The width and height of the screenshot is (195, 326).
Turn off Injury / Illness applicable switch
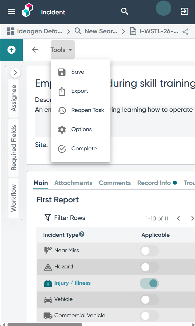(x=149, y=283)
